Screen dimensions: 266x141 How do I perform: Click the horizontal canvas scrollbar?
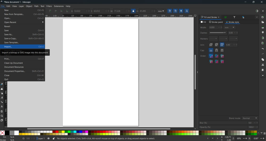pos(99,129)
